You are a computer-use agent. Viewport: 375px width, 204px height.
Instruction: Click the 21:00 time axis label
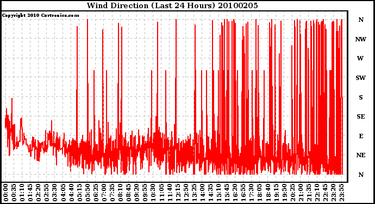tap(301, 193)
